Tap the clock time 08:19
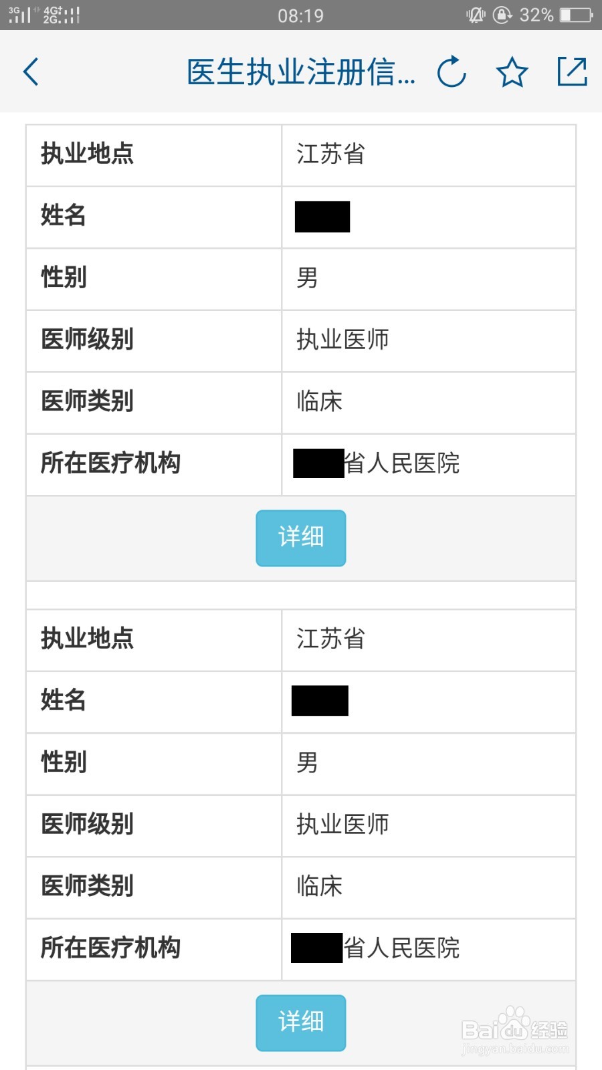The height and width of the screenshot is (1070, 602). click(x=301, y=15)
